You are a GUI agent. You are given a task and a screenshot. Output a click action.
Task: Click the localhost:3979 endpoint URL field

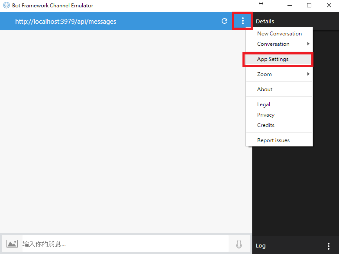coord(65,22)
